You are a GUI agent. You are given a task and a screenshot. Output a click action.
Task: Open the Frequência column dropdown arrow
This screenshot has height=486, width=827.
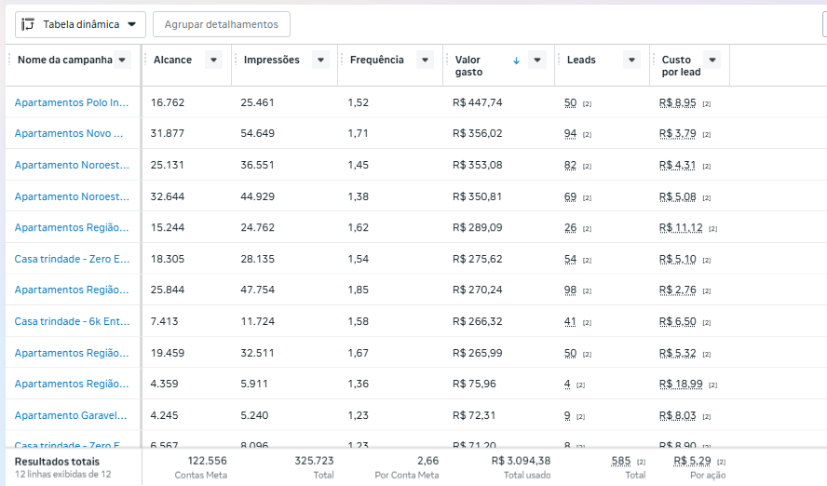click(425, 61)
